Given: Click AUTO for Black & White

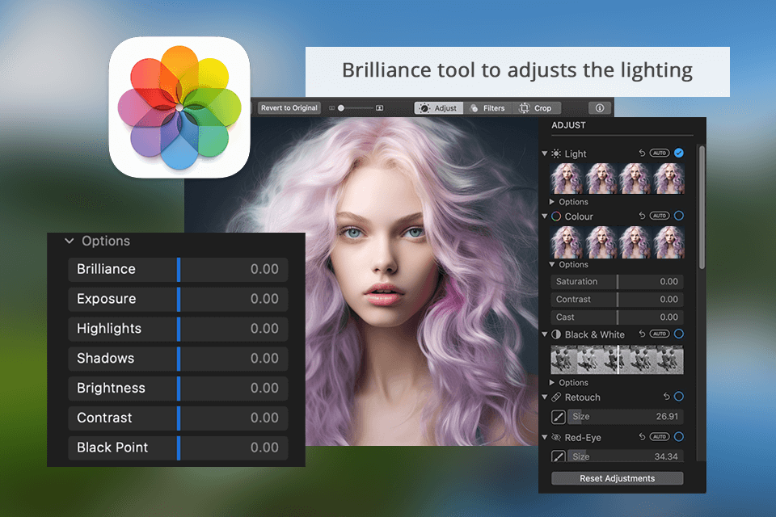Looking at the screenshot, I should coord(660,334).
